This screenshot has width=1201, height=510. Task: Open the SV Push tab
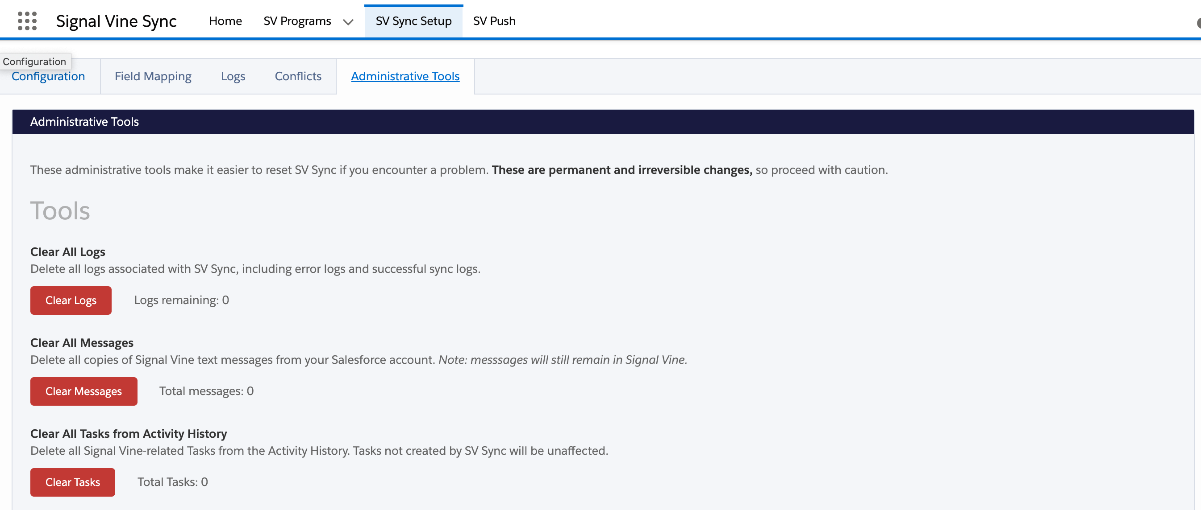pos(494,21)
